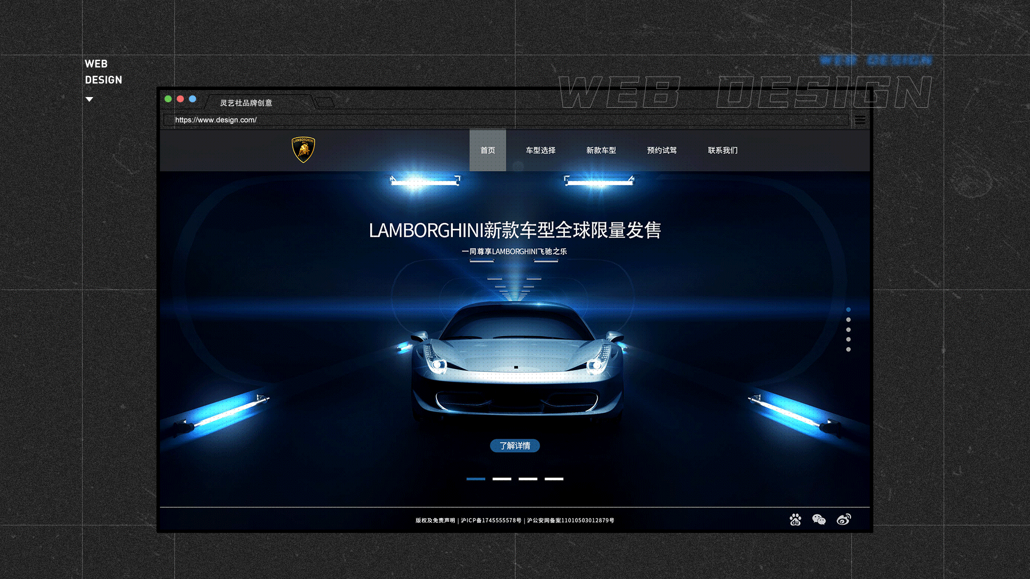Open the browser hamburger menu beside address bar
Screen dimensions: 1030x579
pyautogui.click(x=860, y=120)
